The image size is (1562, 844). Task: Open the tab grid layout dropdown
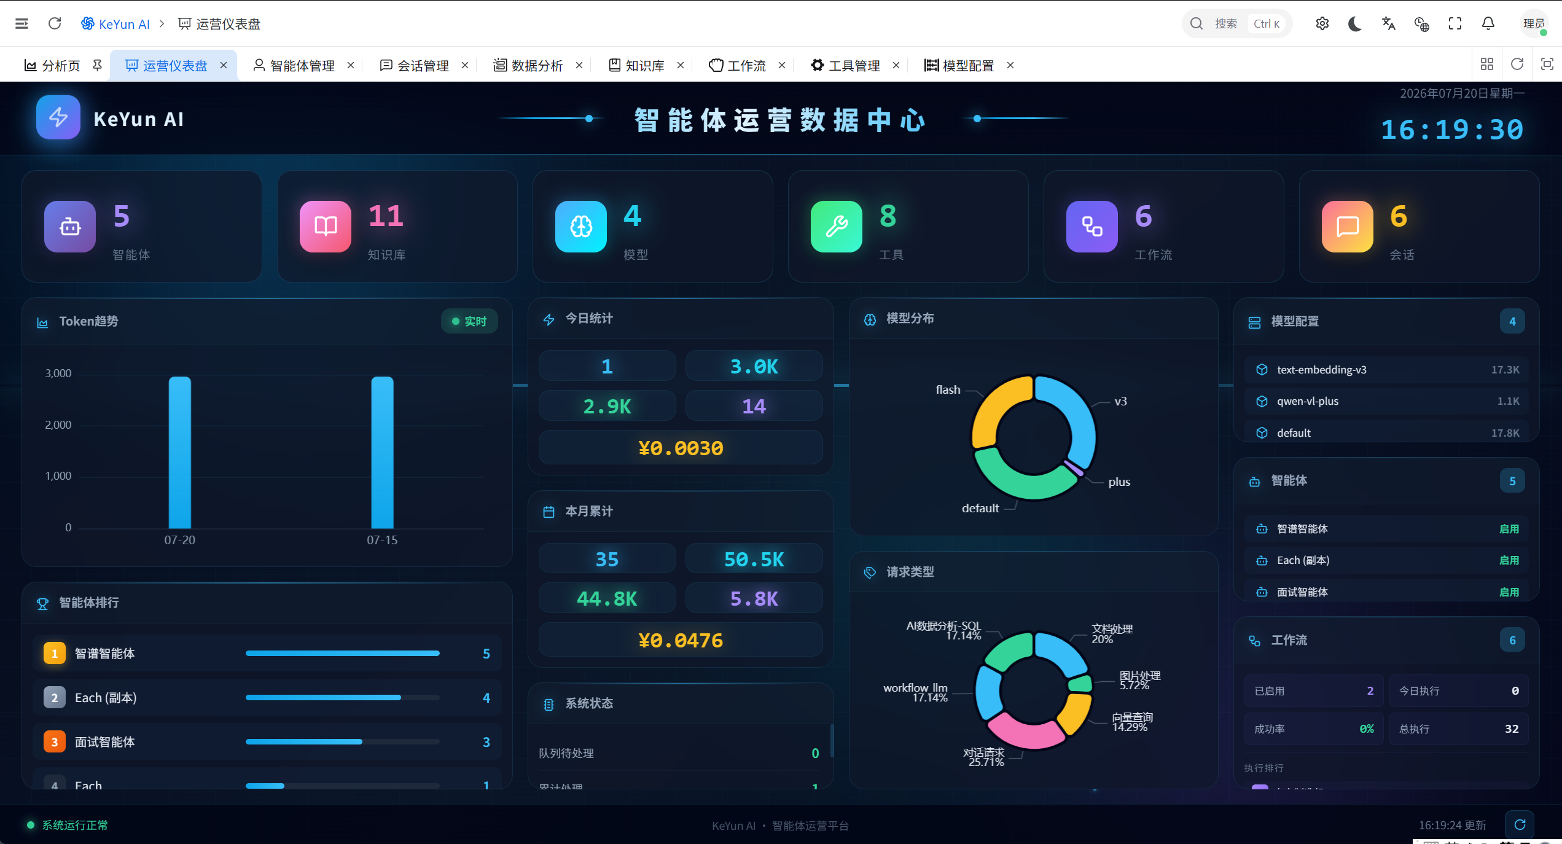tap(1487, 64)
